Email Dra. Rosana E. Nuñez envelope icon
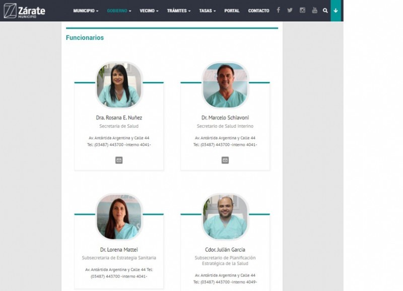This screenshot has width=403, height=291. pyautogui.click(x=119, y=160)
